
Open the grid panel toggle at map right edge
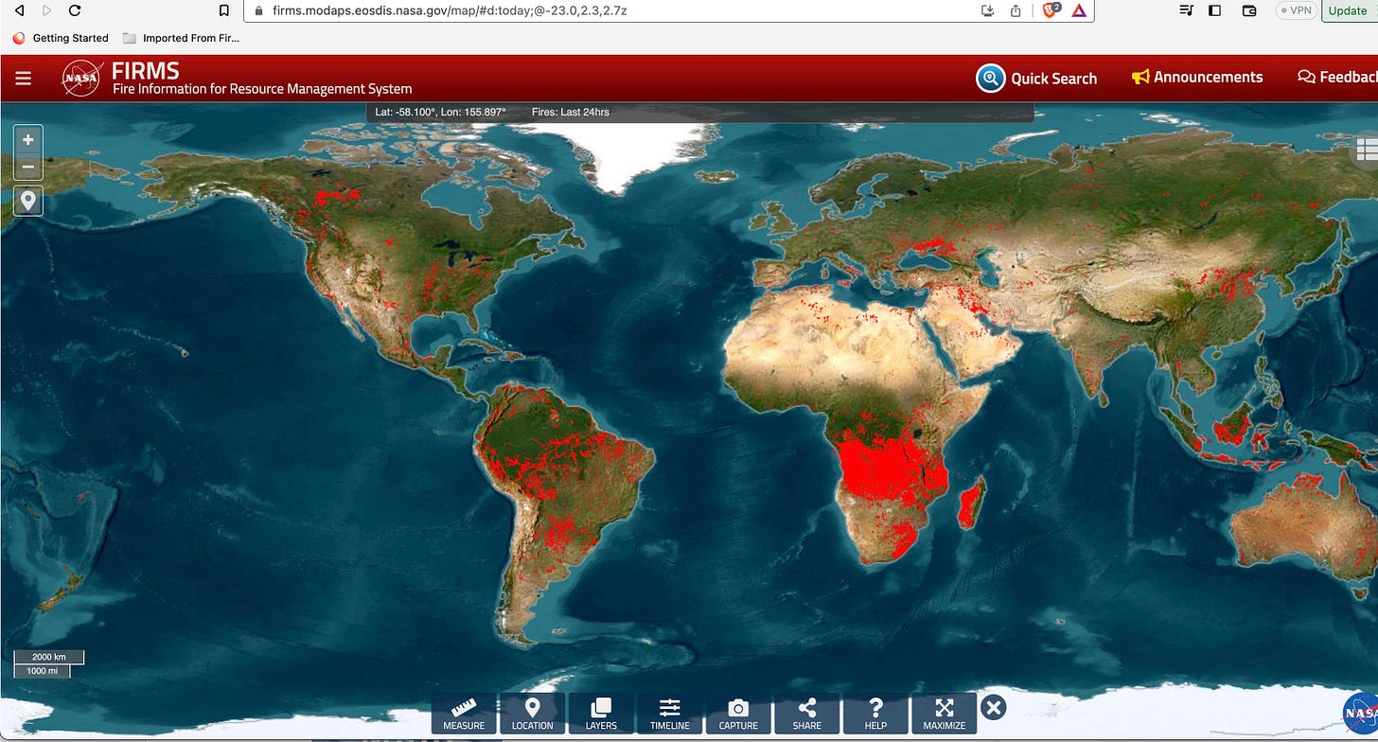pyautogui.click(x=1366, y=150)
